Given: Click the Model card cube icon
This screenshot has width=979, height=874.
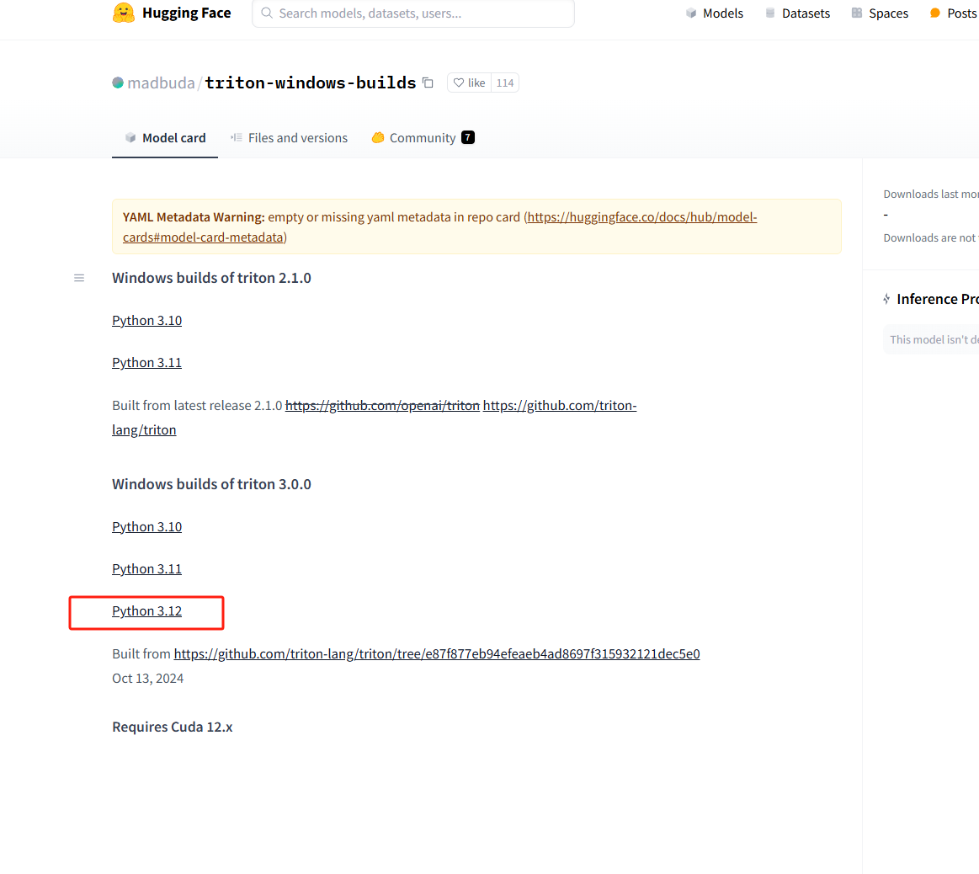Looking at the screenshot, I should (130, 137).
